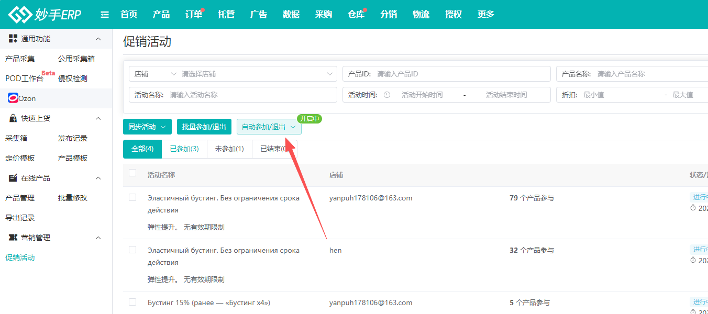This screenshot has height=314, width=708.
Task: Click the 活动开始时间 date field
Action: coord(422,95)
